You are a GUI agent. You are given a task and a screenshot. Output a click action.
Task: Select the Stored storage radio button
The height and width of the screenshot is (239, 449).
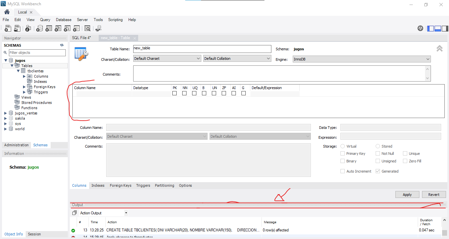pyautogui.click(x=378, y=146)
